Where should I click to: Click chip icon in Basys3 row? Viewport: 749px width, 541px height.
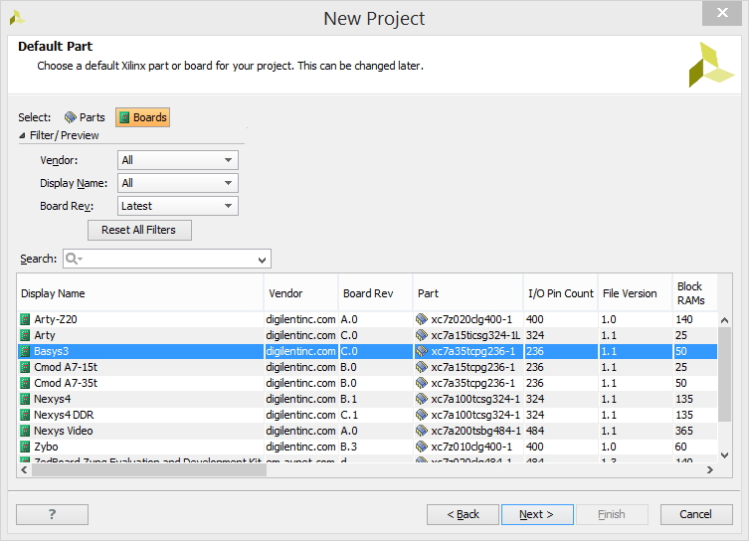422,351
